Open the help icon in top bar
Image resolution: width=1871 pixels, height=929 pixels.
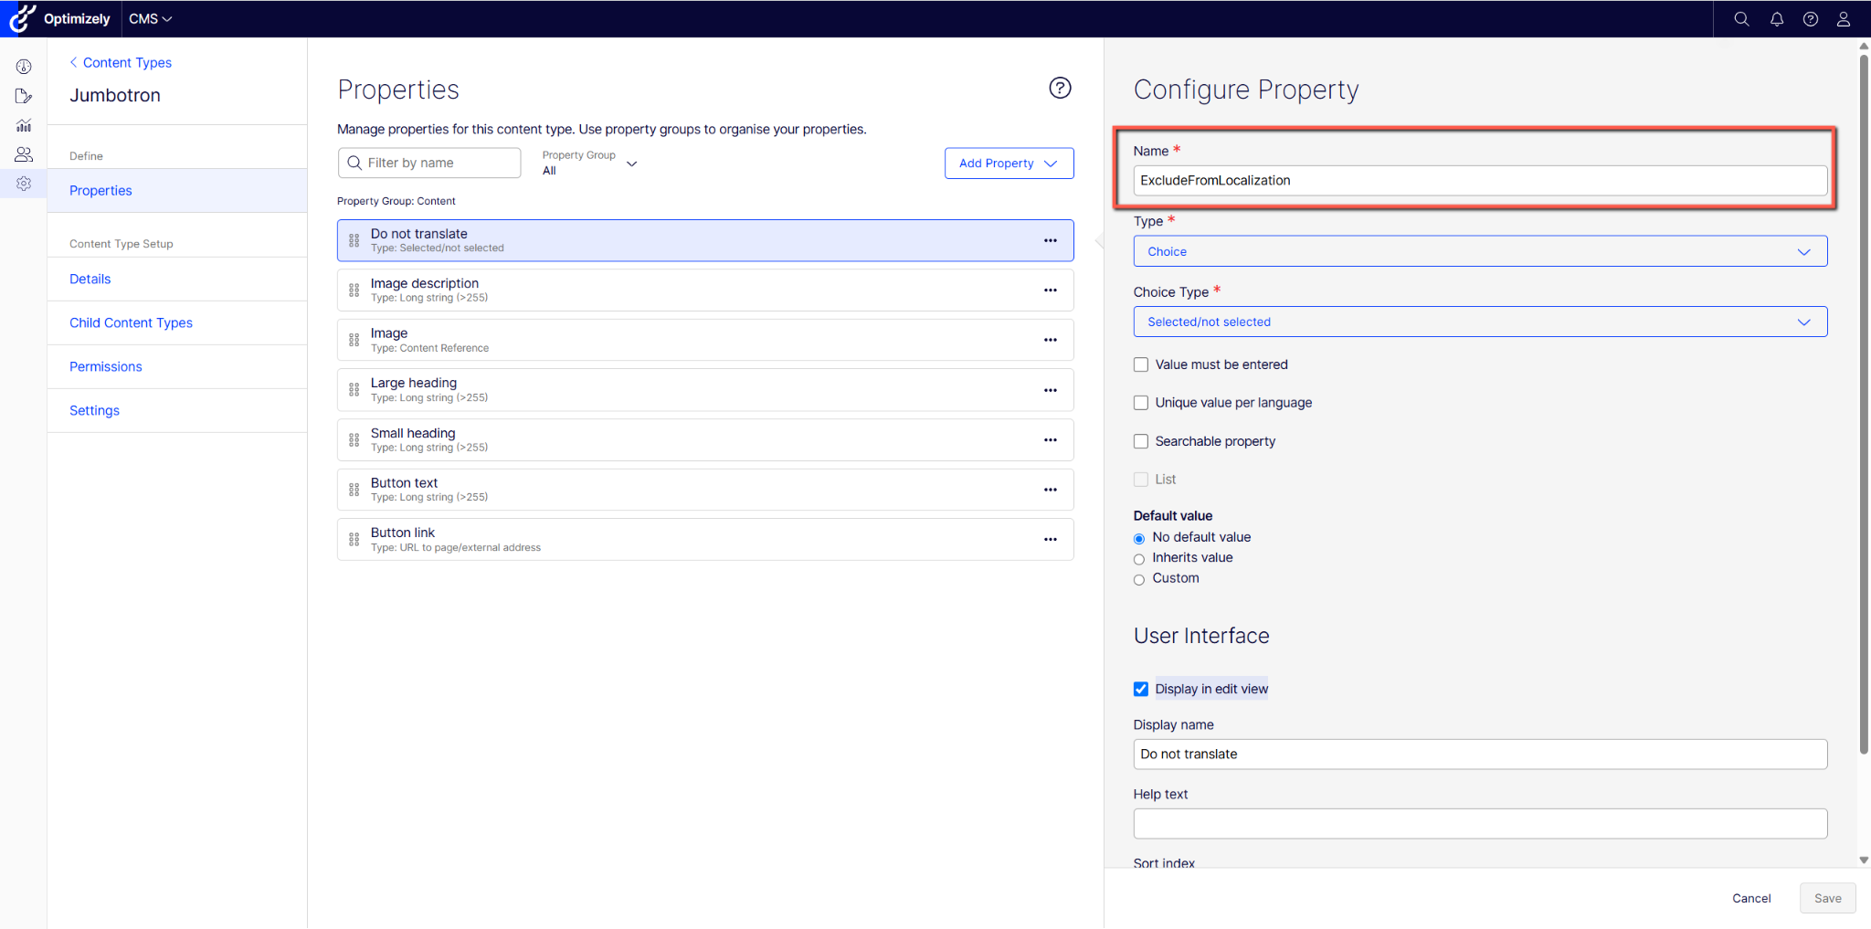click(1811, 19)
